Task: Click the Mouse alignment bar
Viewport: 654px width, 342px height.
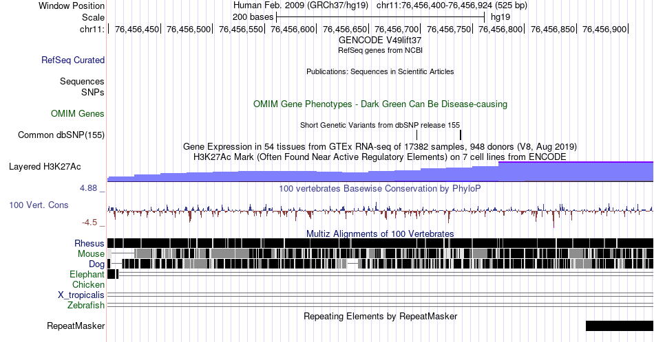Action: click(x=381, y=253)
